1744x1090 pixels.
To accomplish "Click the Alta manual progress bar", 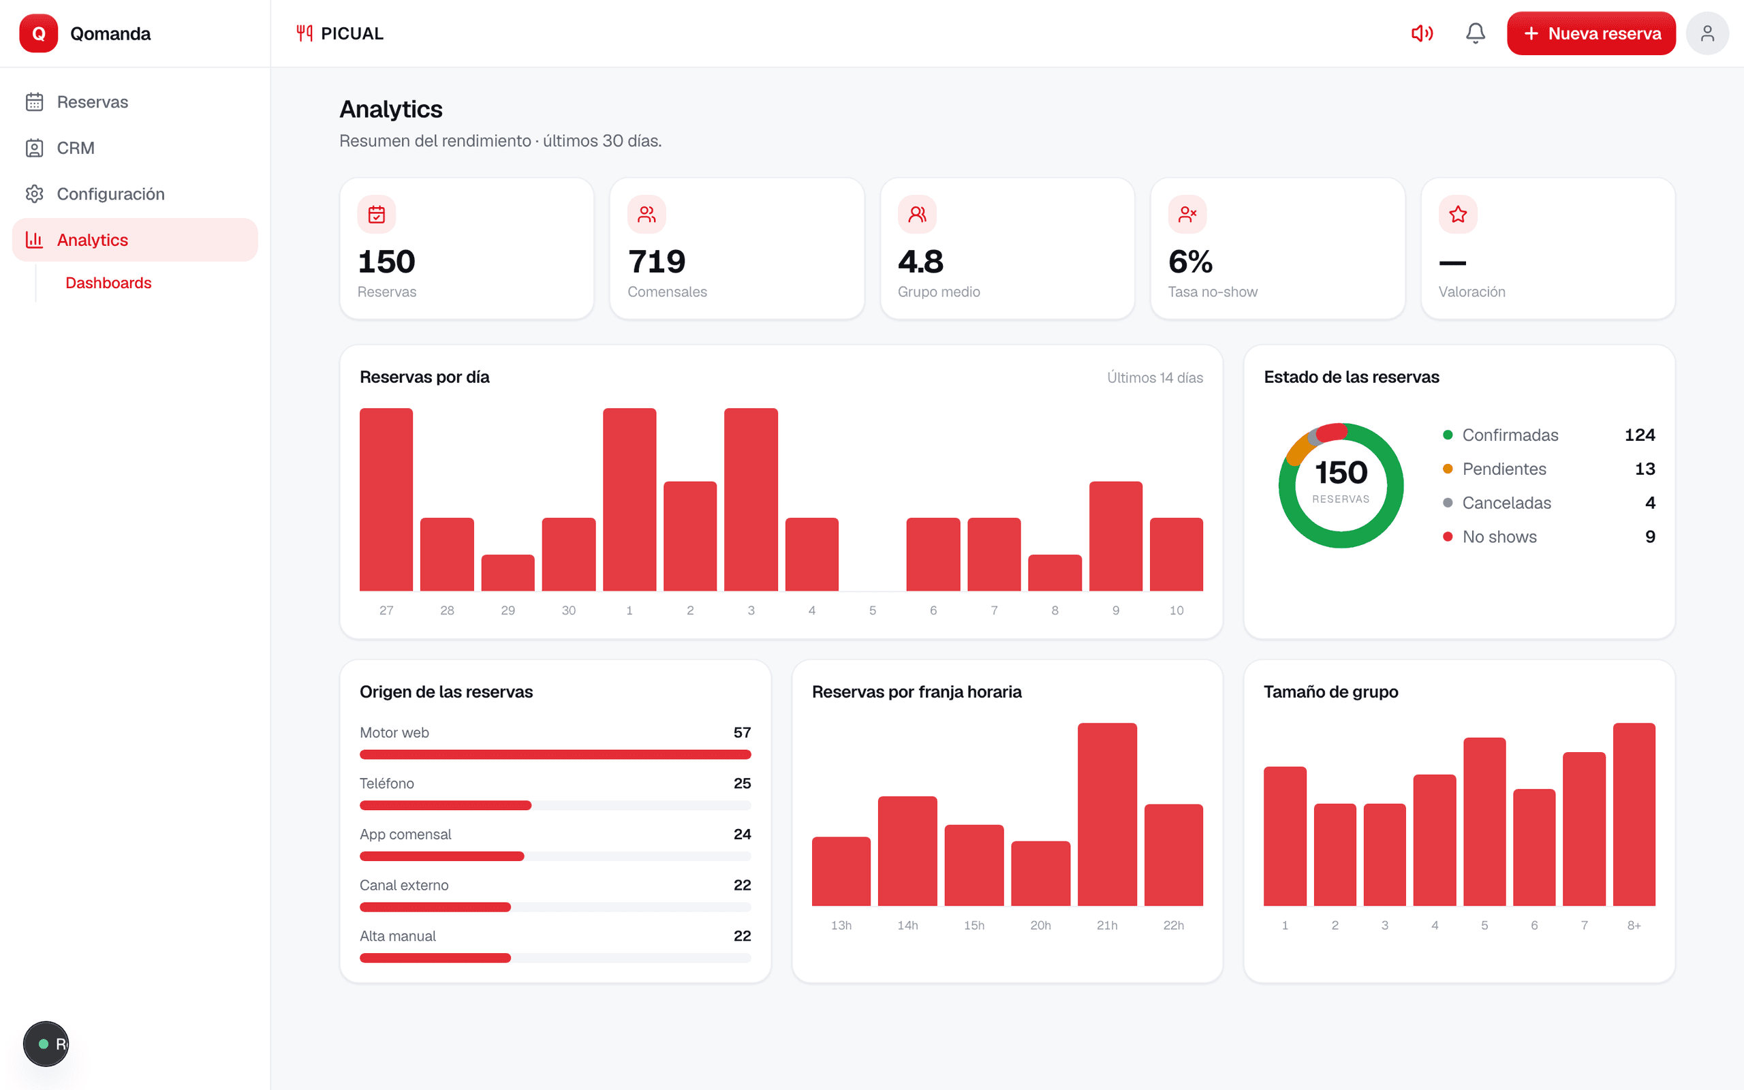I will click(x=555, y=958).
